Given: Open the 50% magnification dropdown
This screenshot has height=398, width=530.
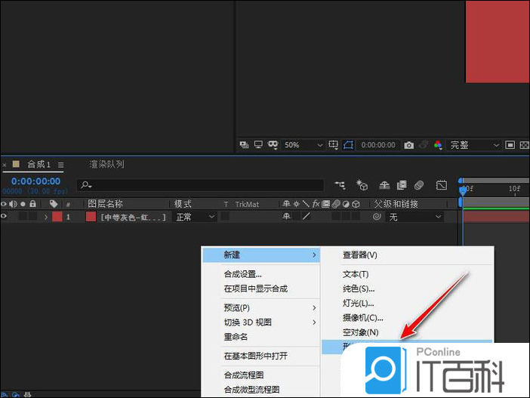Looking at the screenshot, I should click(x=303, y=145).
